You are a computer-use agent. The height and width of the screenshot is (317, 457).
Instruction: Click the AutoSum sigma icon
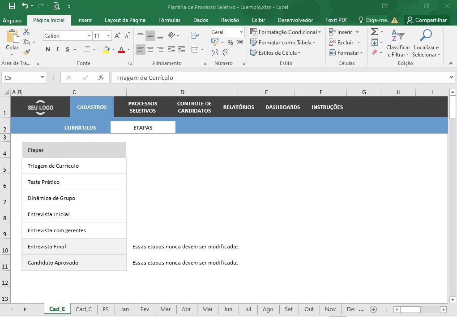click(375, 32)
